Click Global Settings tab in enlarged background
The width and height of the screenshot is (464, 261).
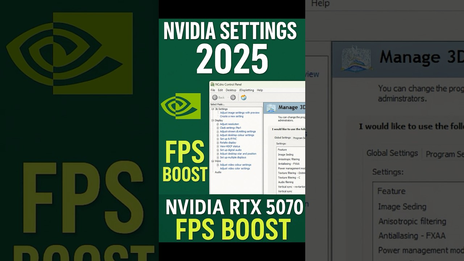coord(392,153)
